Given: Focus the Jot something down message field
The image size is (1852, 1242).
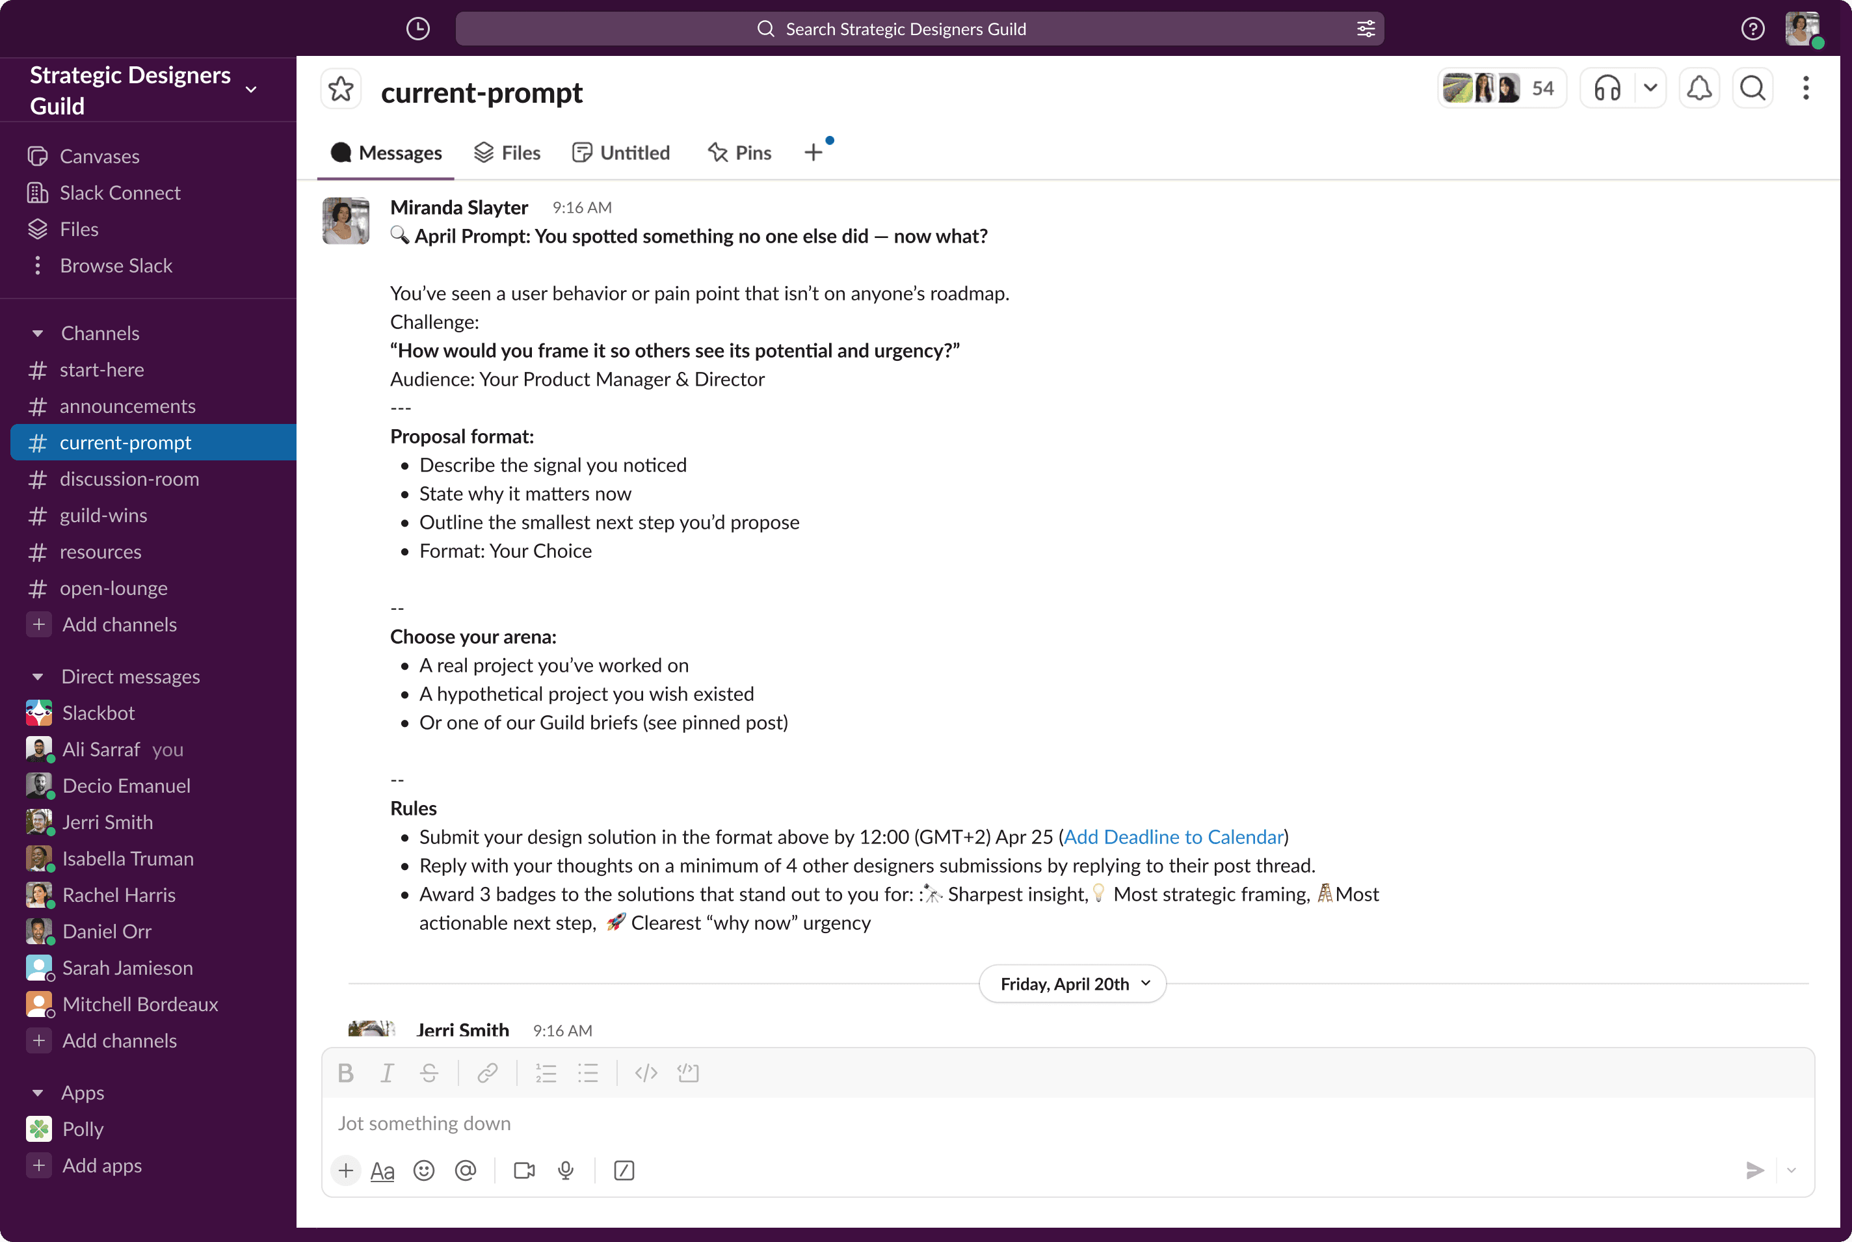Looking at the screenshot, I should (1068, 1123).
